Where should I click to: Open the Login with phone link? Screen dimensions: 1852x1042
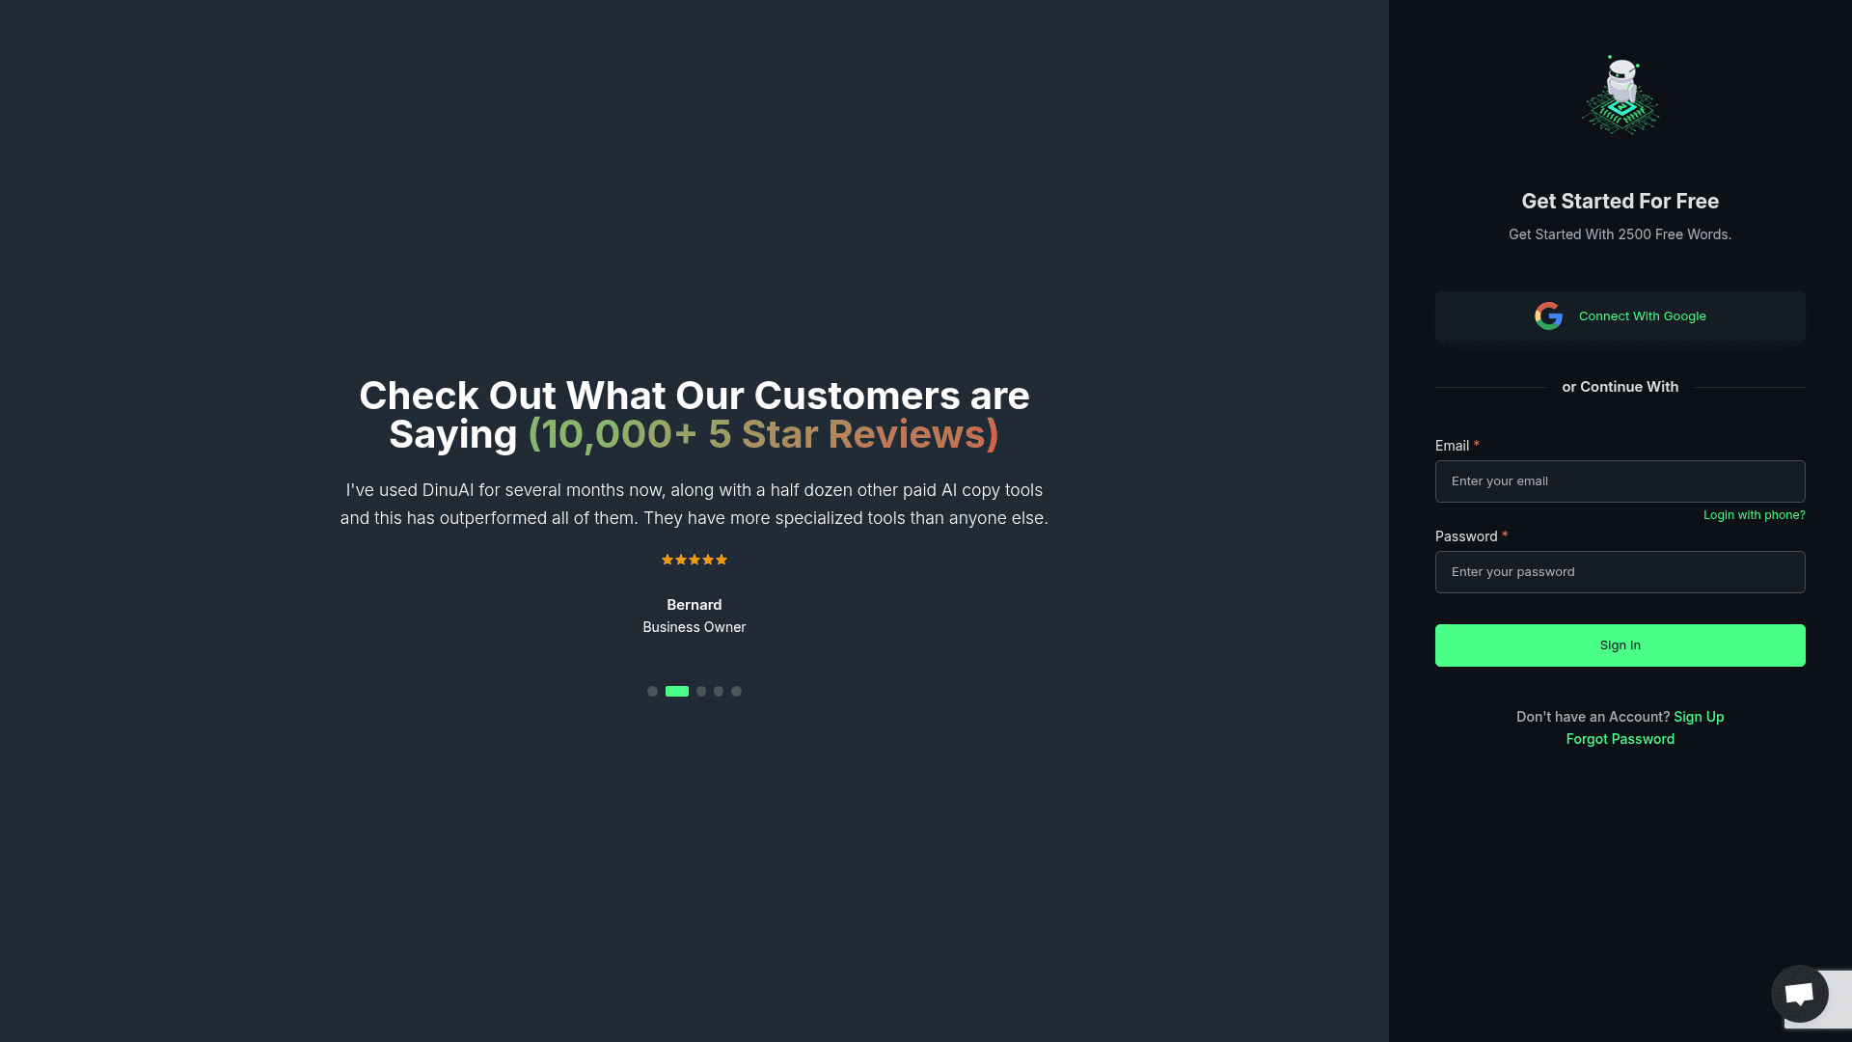(x=1754, y=515)
